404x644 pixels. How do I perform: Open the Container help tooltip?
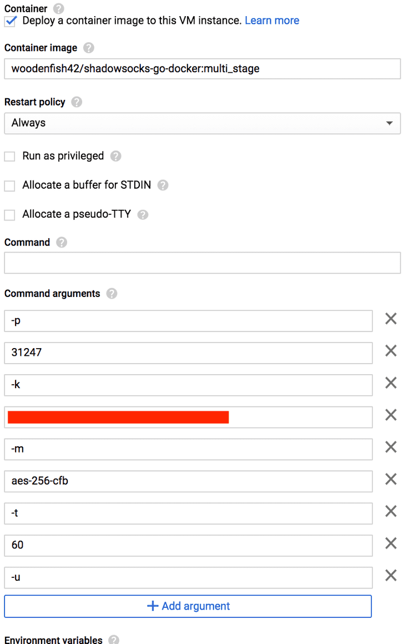tap(58, 8)
